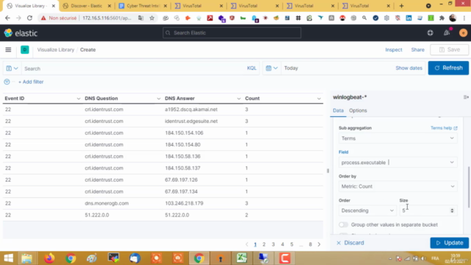Open the Elastic main navigation menu
The height and width of the screenshot is (265, 471).
click(8, 50)
